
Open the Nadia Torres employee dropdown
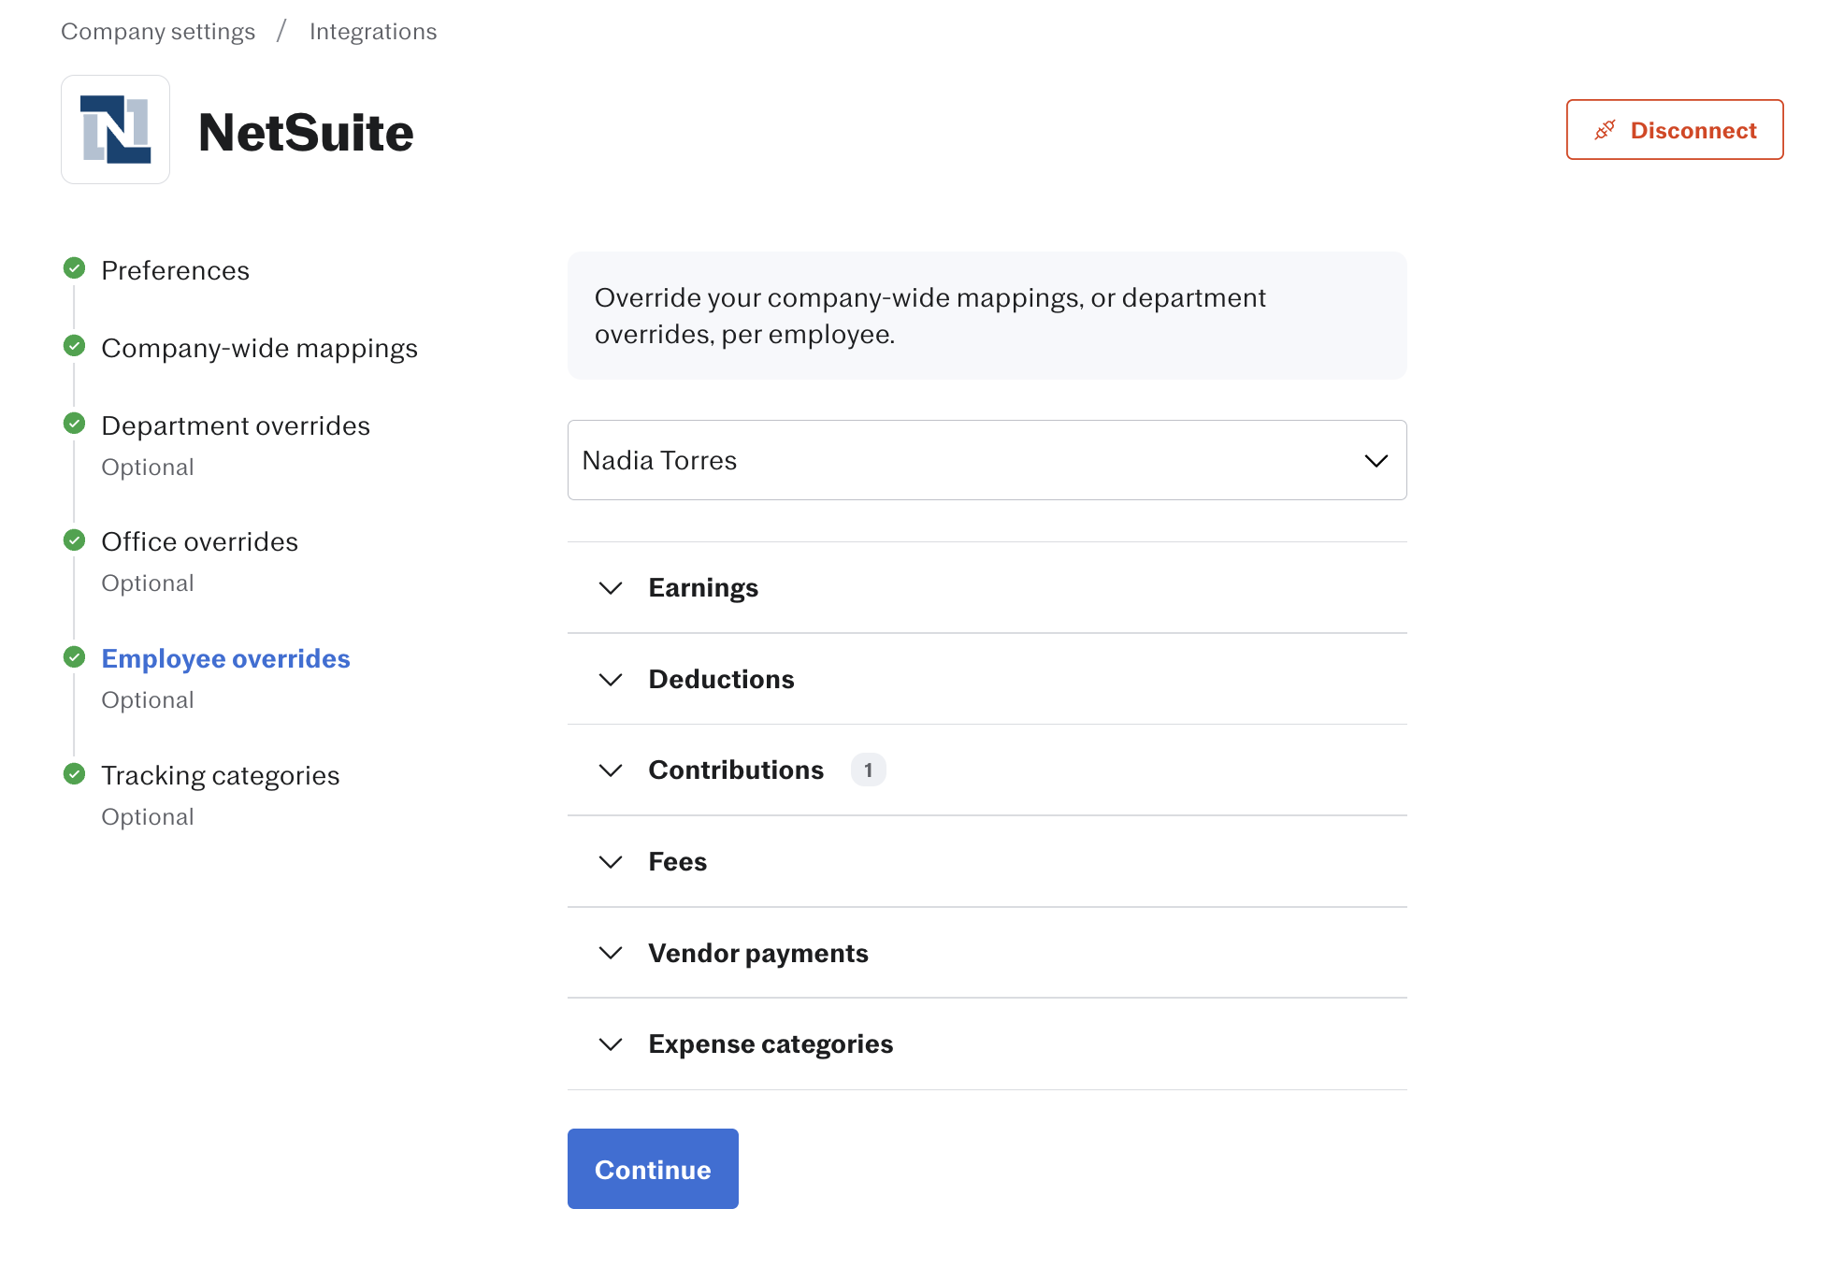pos(987,460)
